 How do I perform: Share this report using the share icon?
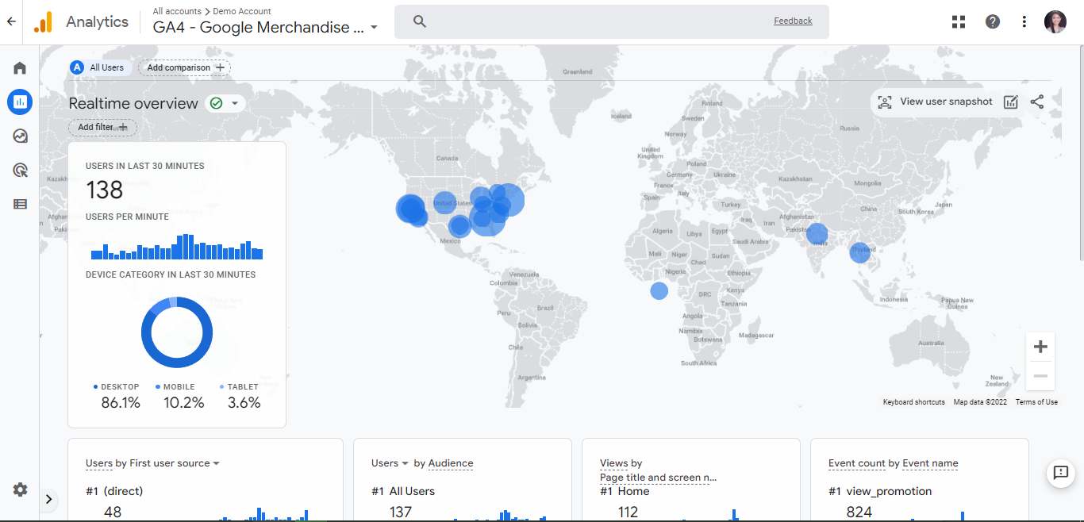coord(1037,102)
